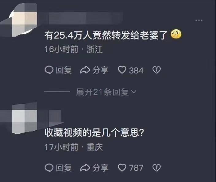Dislike the Zhejiang comment with broken heart
Image resolution: width=216 pixels, height=182 pixels.
pyautogui.click(x=156, y=70)
